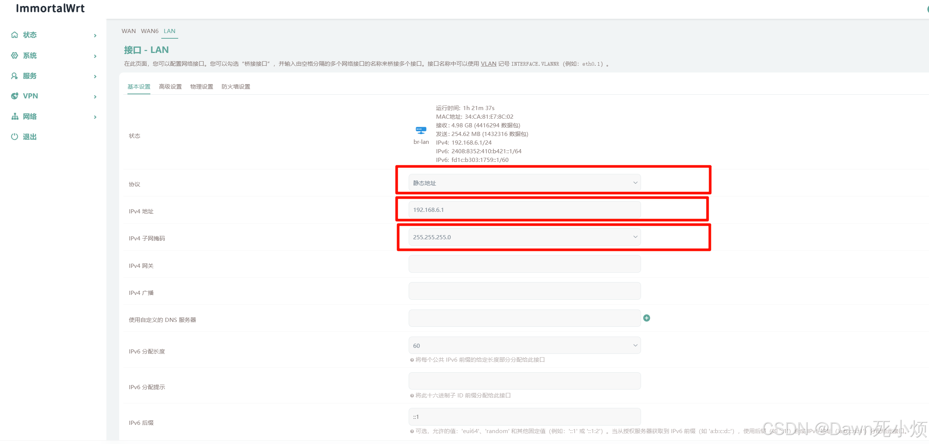The image size is (929, 444).
Task: Expand the 状态 sidebar menu chevron
Action: [95, 35]
